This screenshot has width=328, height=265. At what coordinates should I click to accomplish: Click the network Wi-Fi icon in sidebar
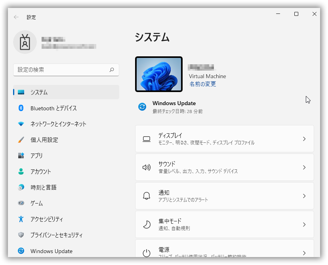click(21, 124)
